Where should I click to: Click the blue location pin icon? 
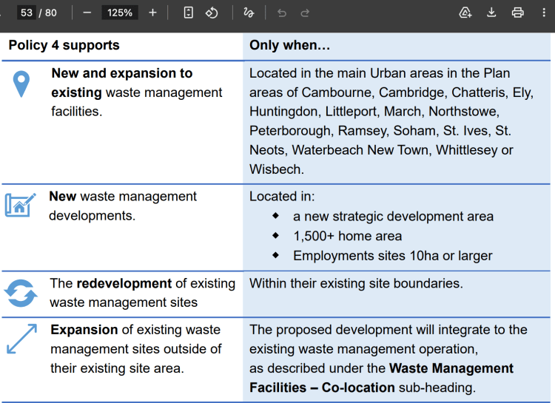[x=21, y=84]
